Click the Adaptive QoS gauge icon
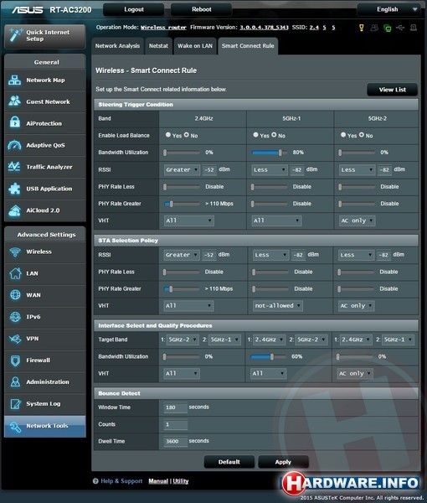This screenshot has width=427, height=503. [x=15, y=145]
